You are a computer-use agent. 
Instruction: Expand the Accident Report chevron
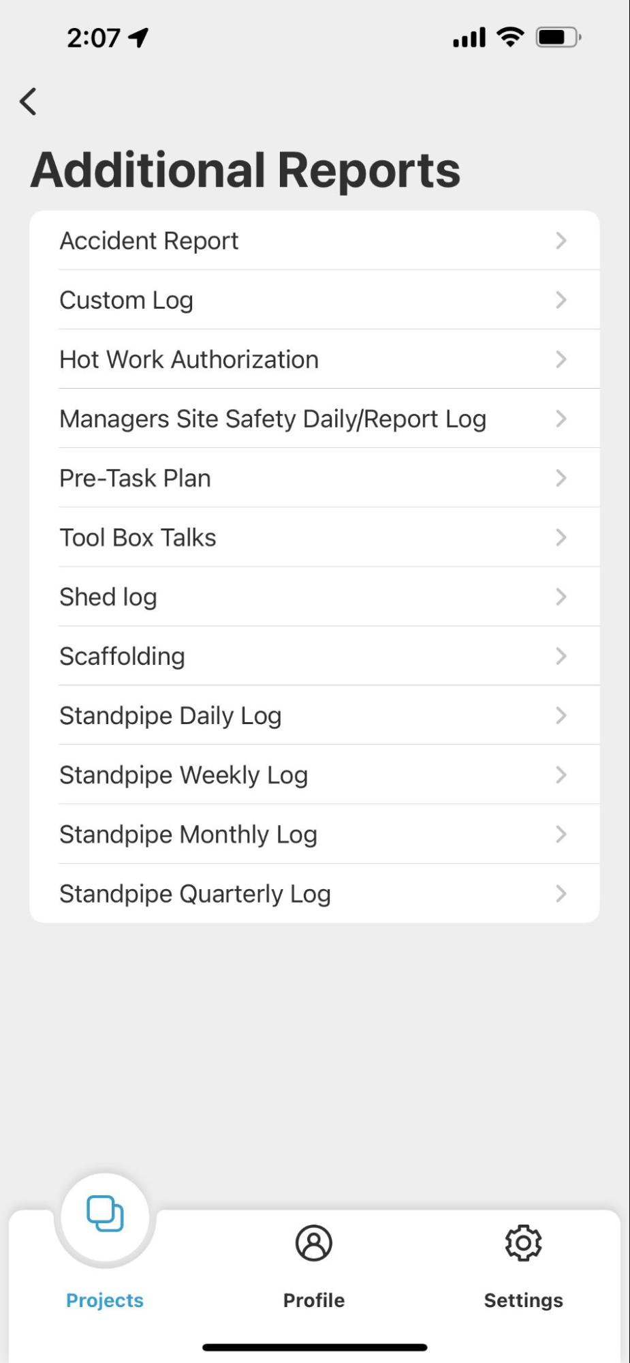tap(561, 241)
